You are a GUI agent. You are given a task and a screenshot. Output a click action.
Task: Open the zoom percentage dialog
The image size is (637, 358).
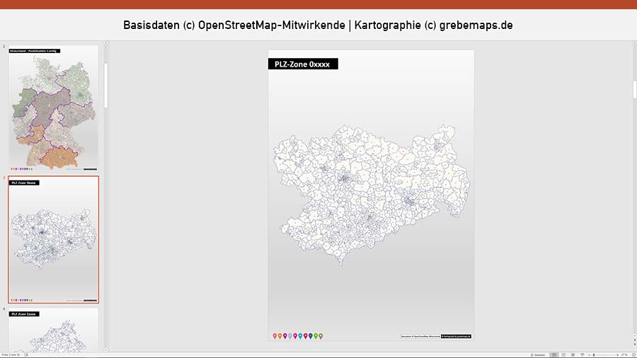pyautogui.click(x=624, y=354)
